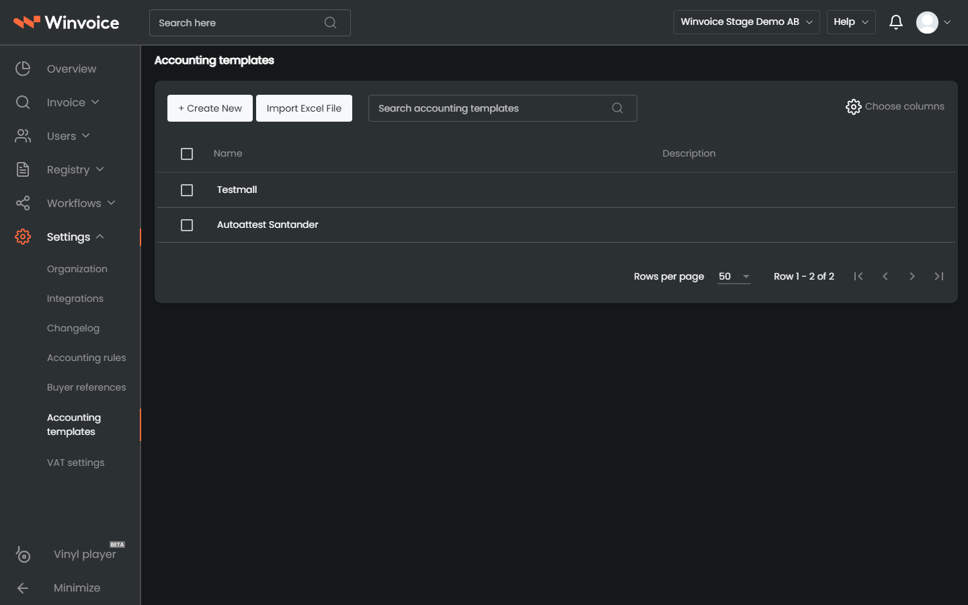Image resolution: width=968 pixels, height=605 pixels.
Task: Click the Winvoice logo
Action: pos(66,22)
